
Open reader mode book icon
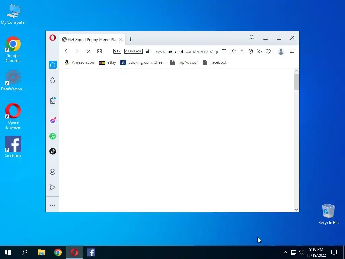click(224, 51)
